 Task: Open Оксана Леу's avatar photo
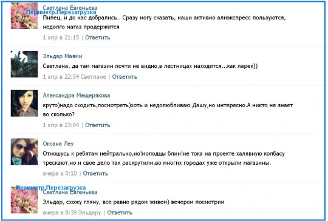(x=24, y=151)
